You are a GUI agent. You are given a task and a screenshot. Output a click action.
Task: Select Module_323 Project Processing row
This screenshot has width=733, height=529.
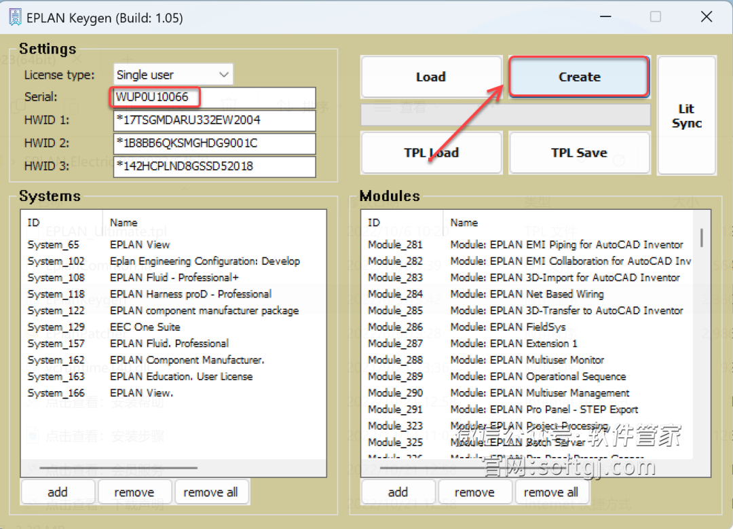tap(527, 426)
